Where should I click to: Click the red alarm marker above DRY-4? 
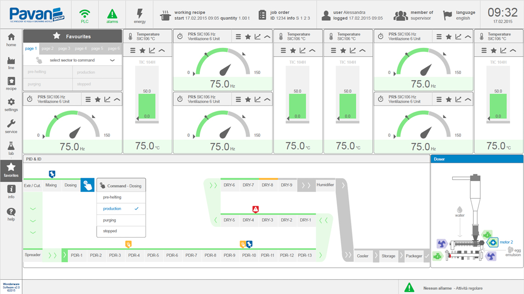(256, 209)
